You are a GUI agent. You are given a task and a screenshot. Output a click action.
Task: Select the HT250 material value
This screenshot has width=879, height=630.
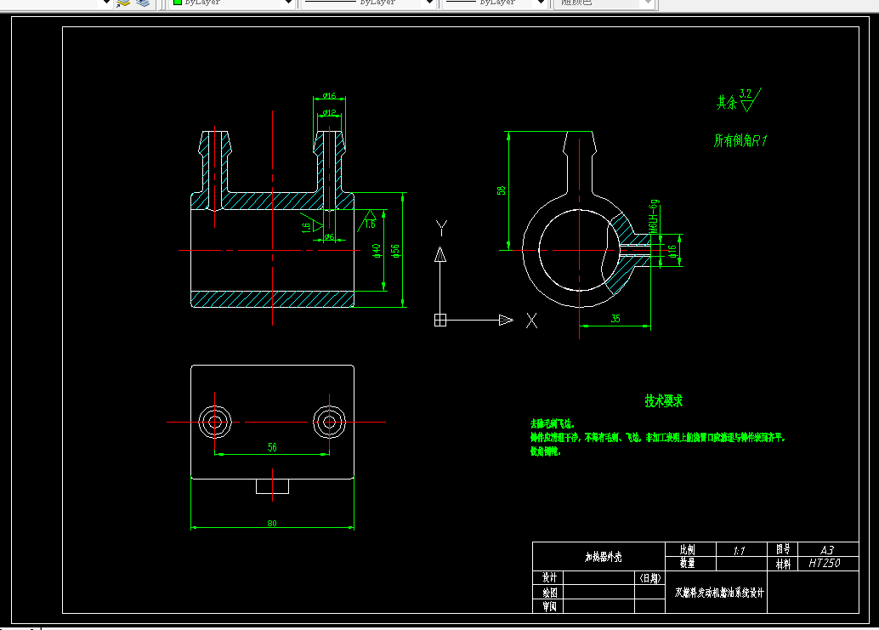click(x=825, y=564)
